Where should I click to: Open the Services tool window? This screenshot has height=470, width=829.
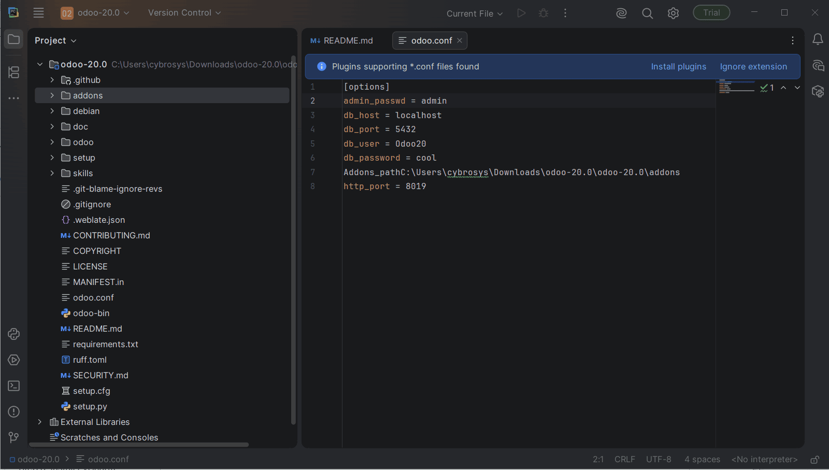tap(14, 360)
